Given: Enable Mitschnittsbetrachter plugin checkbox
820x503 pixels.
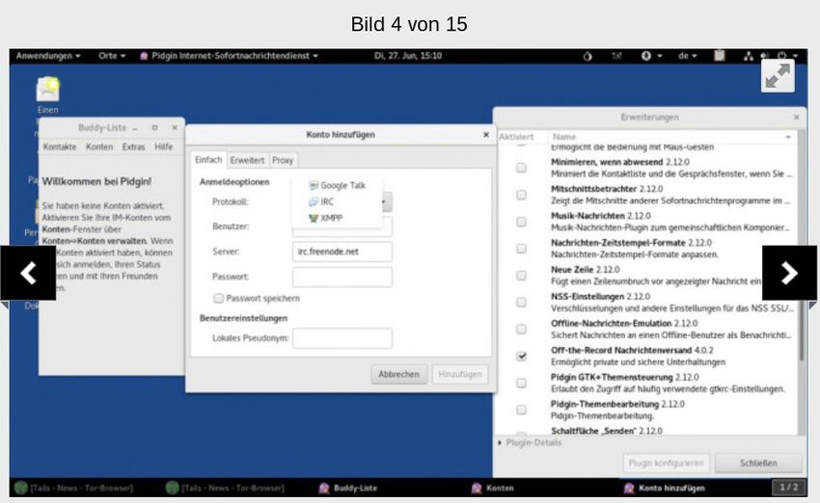Looking at the screenshot, I should 521,195.
